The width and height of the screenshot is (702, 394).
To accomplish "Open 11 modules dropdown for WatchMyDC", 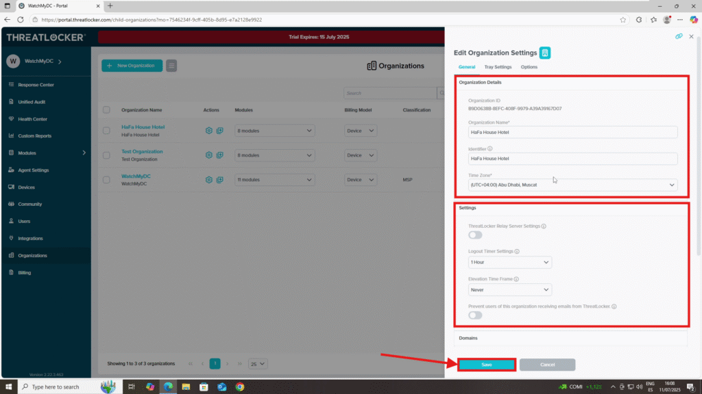I will pyautogui.click(x=274, y=180).
